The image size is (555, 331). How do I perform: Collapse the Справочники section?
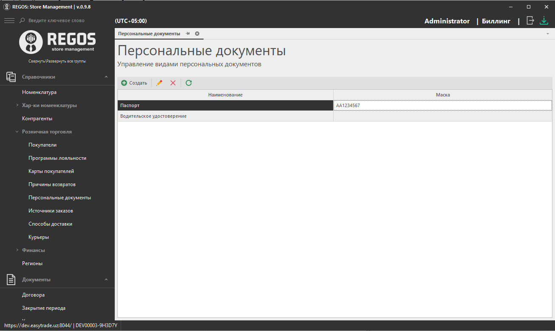[106, 77]
